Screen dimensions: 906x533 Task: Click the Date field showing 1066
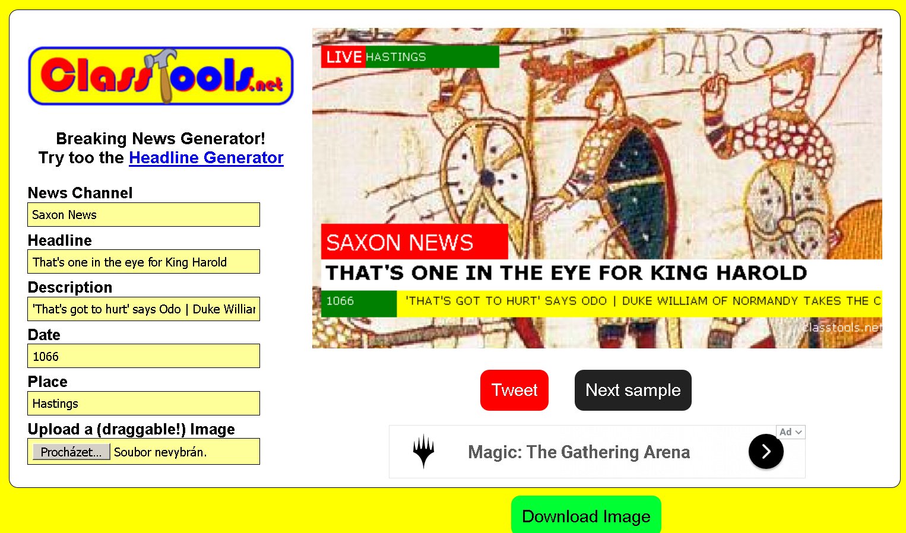[144, 356]
